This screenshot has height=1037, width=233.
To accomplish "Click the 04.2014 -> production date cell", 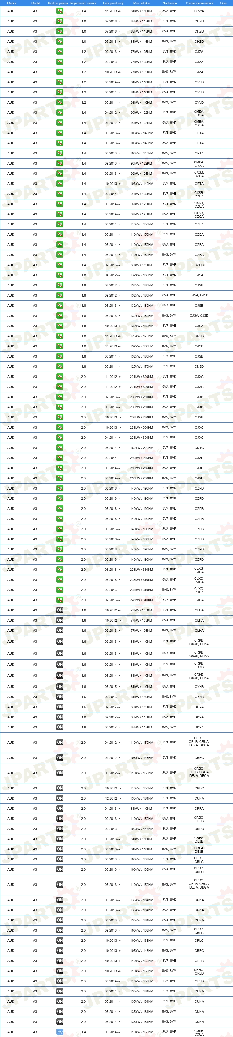I will click(x=113, y=438).
